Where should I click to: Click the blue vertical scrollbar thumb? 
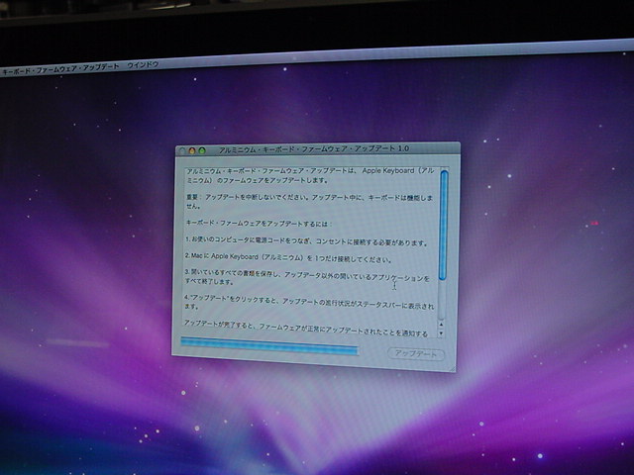pos(444,225)
